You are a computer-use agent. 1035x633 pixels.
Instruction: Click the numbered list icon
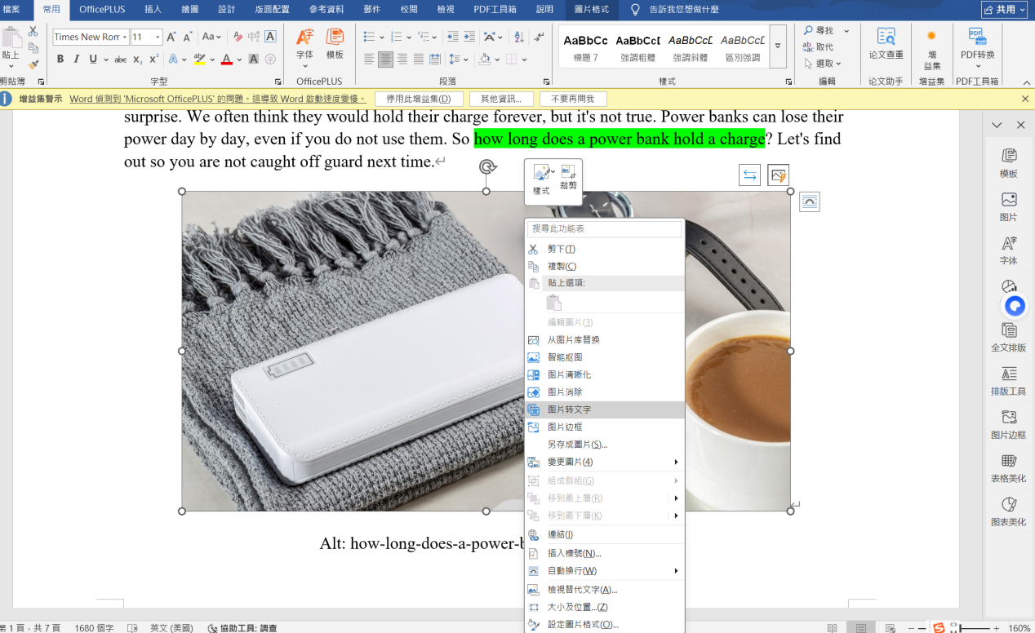click(x=396, y=37)
